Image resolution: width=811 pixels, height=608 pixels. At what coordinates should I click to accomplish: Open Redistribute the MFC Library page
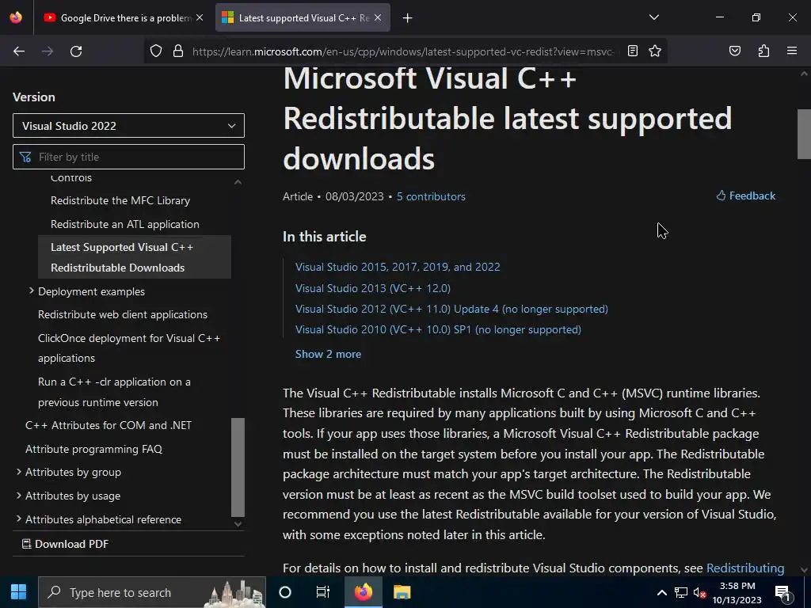[120, 200]
